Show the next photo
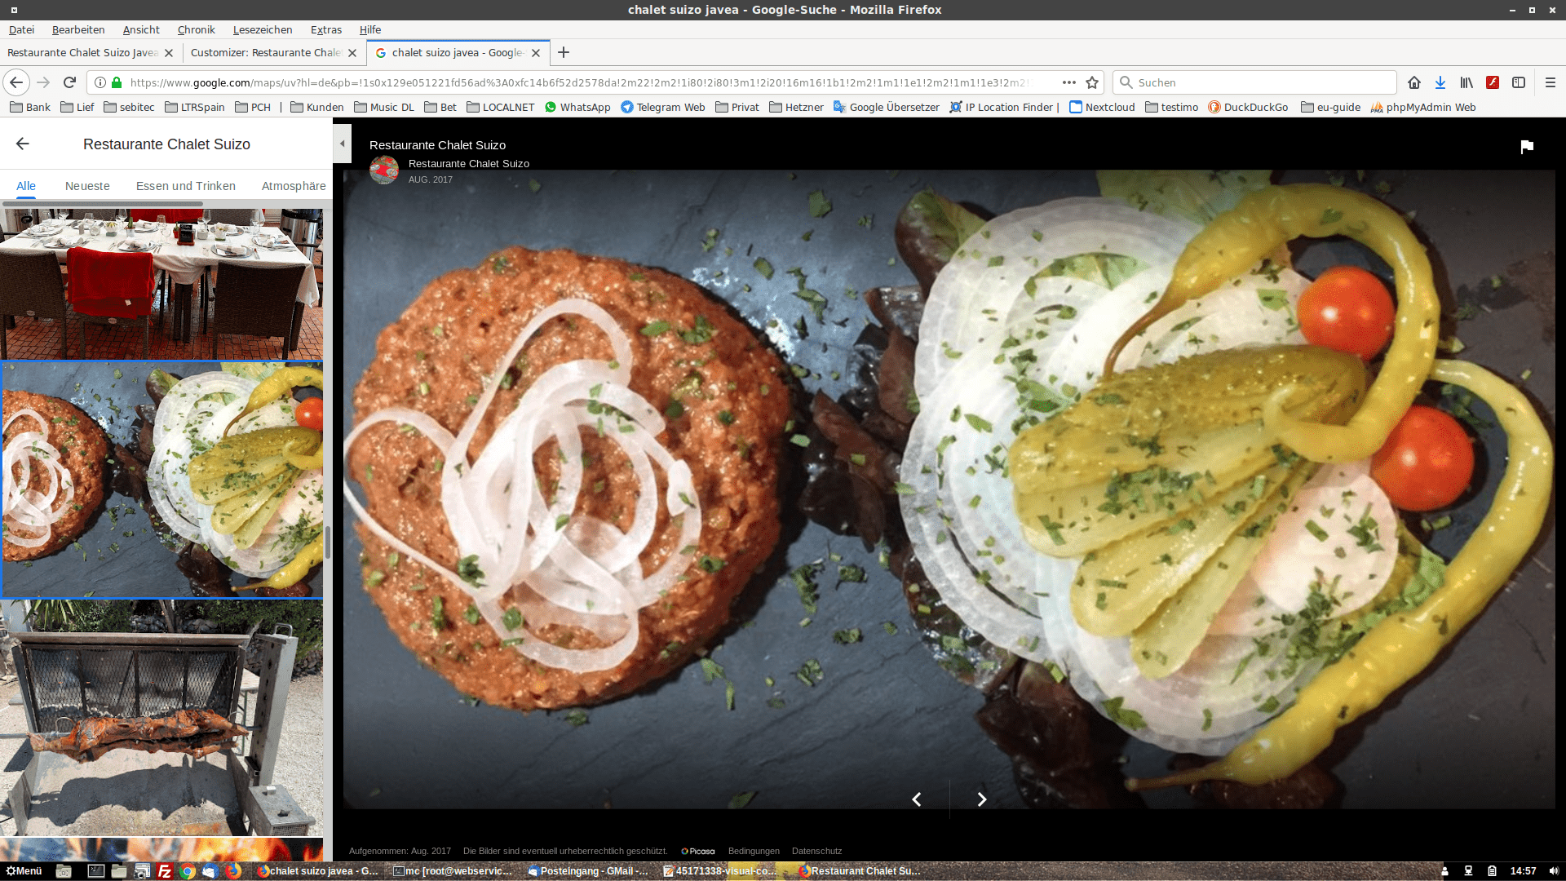Viewport: 1566px width, 881px height. (x=982, y=799)
